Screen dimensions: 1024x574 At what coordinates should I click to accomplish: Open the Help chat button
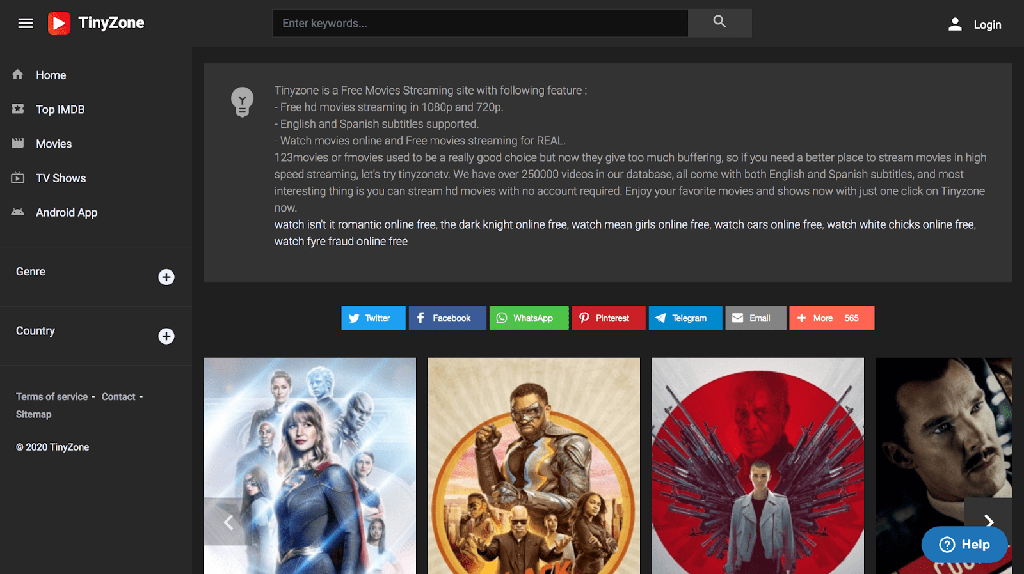click(x=964, y=545)
